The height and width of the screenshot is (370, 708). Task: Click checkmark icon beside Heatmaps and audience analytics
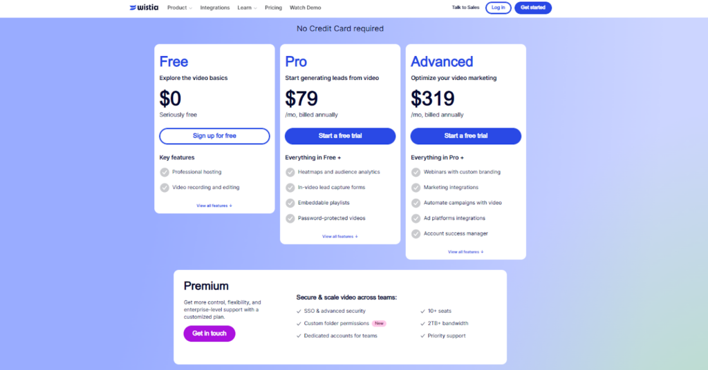pyautogui.click(x=290, y=172)
